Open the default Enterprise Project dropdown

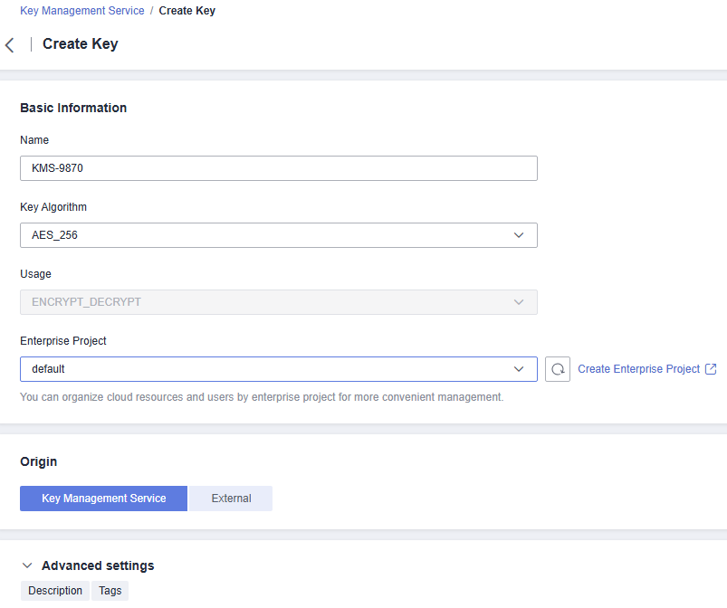[279, 369]
